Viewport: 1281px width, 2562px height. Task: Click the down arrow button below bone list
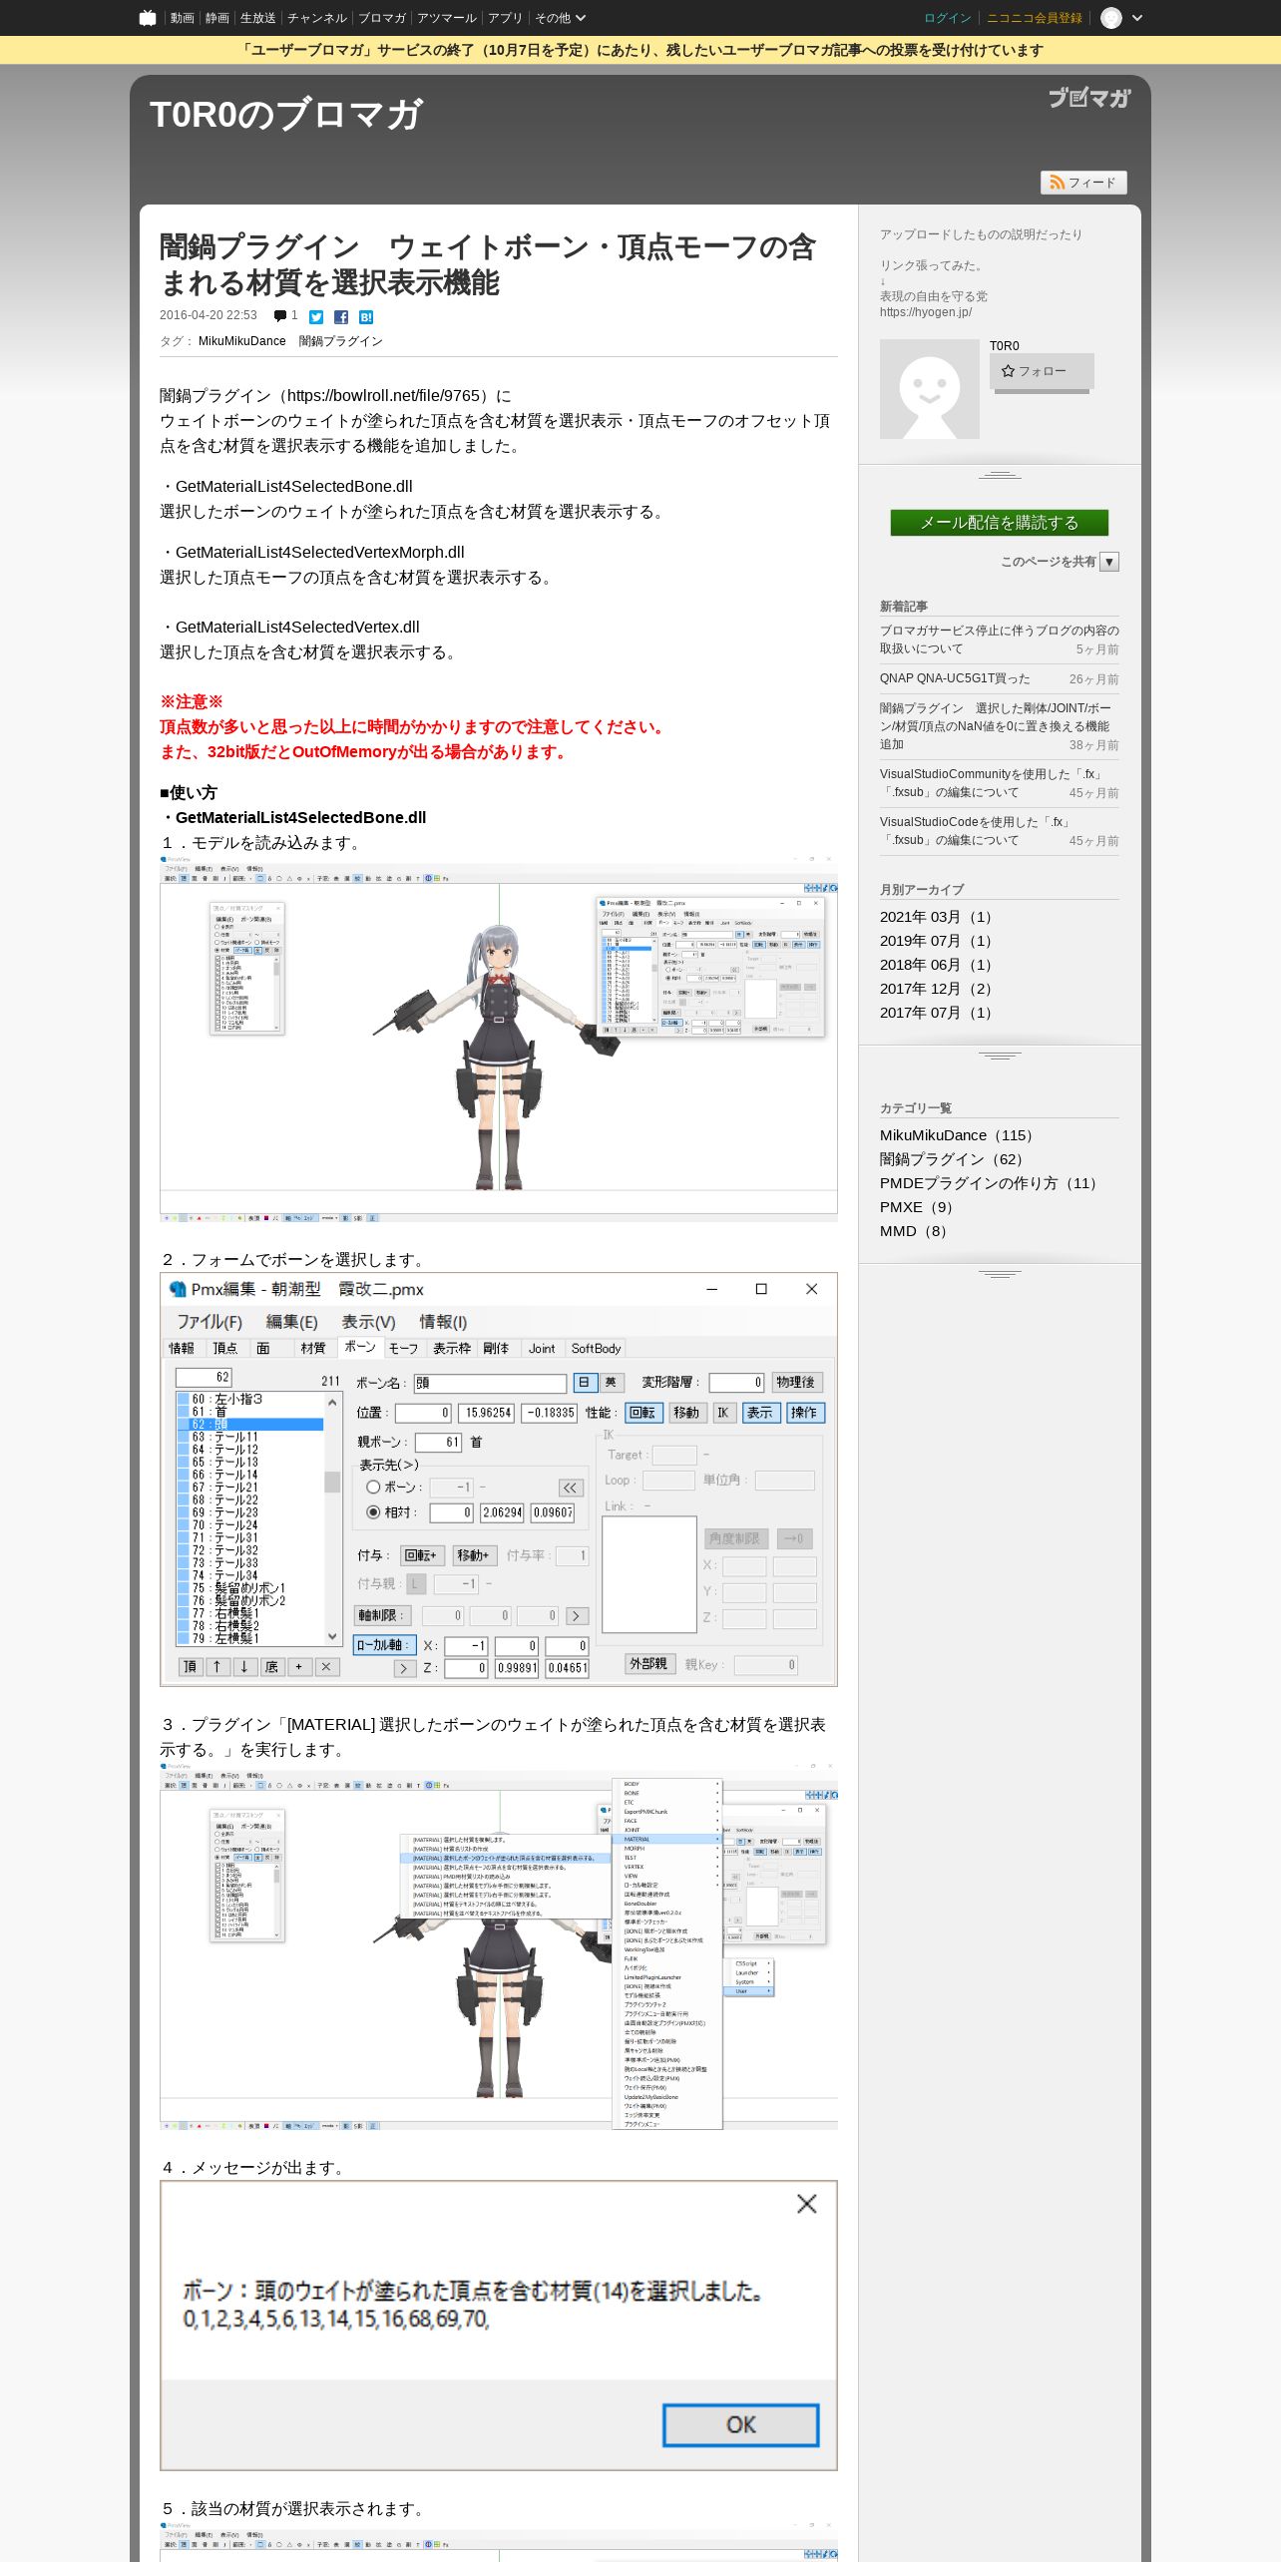tap(244, 1667)
